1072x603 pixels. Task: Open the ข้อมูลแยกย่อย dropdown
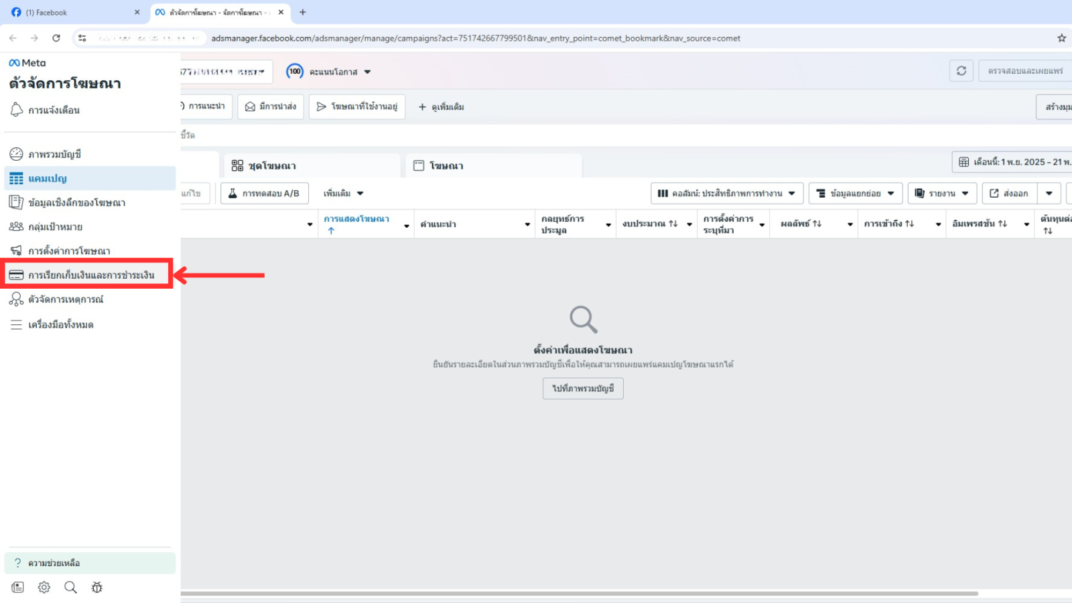pos(855,194)
